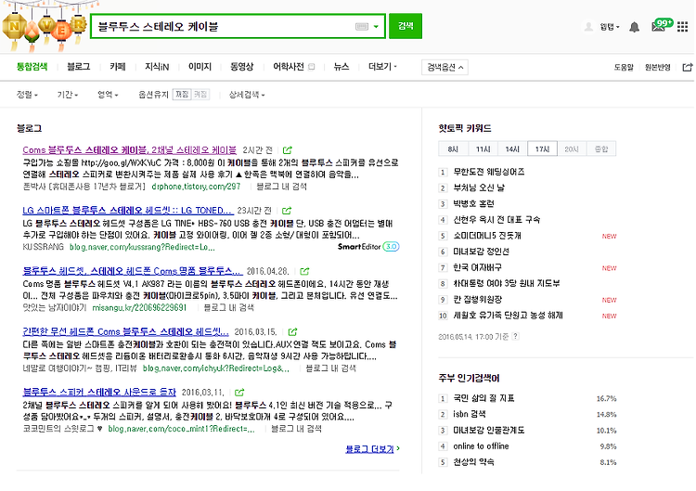This screenshot has width=696, height=491.
Task: Switch to the 블로그 tab
Action: pos(79,67)
